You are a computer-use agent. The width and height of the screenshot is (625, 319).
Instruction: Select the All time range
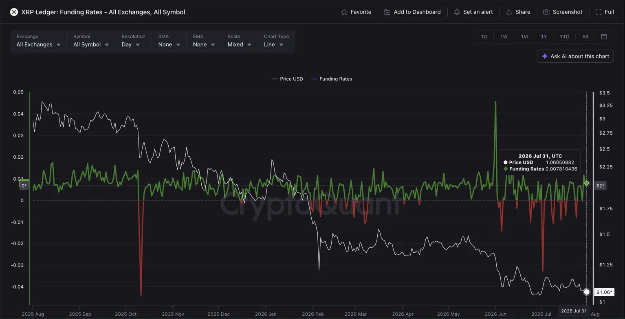585,37
